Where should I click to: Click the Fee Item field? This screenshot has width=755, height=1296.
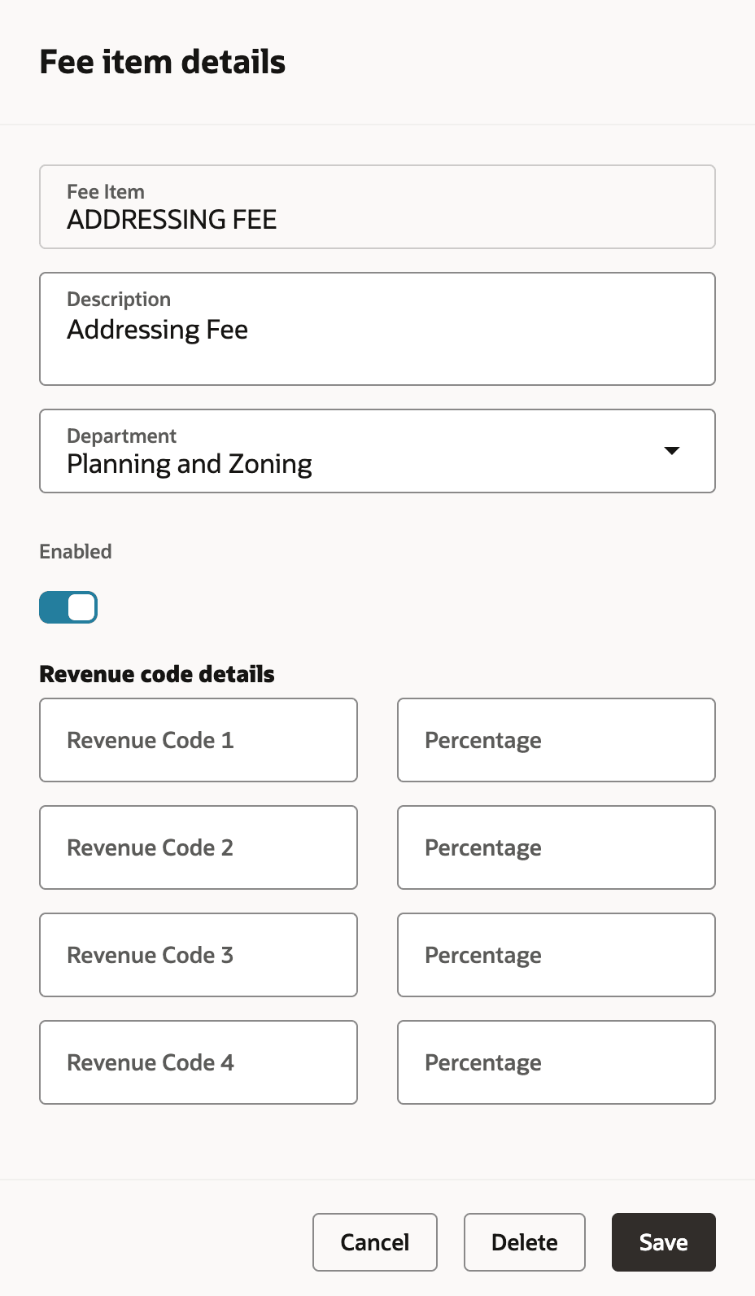[377, 207]
